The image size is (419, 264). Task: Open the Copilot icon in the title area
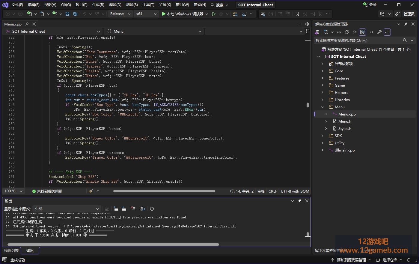(382, 14)
